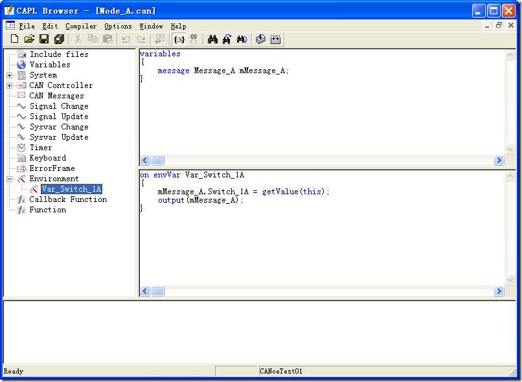This screenshot has width=522, height=382.
Task: Select the Signal Update tree item
Action: (59, 117)
